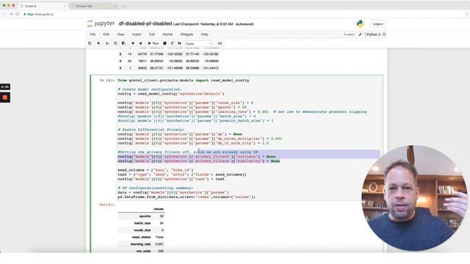Paste cells below icon
This screenshot has width=470, height=264.
point(123,43)
